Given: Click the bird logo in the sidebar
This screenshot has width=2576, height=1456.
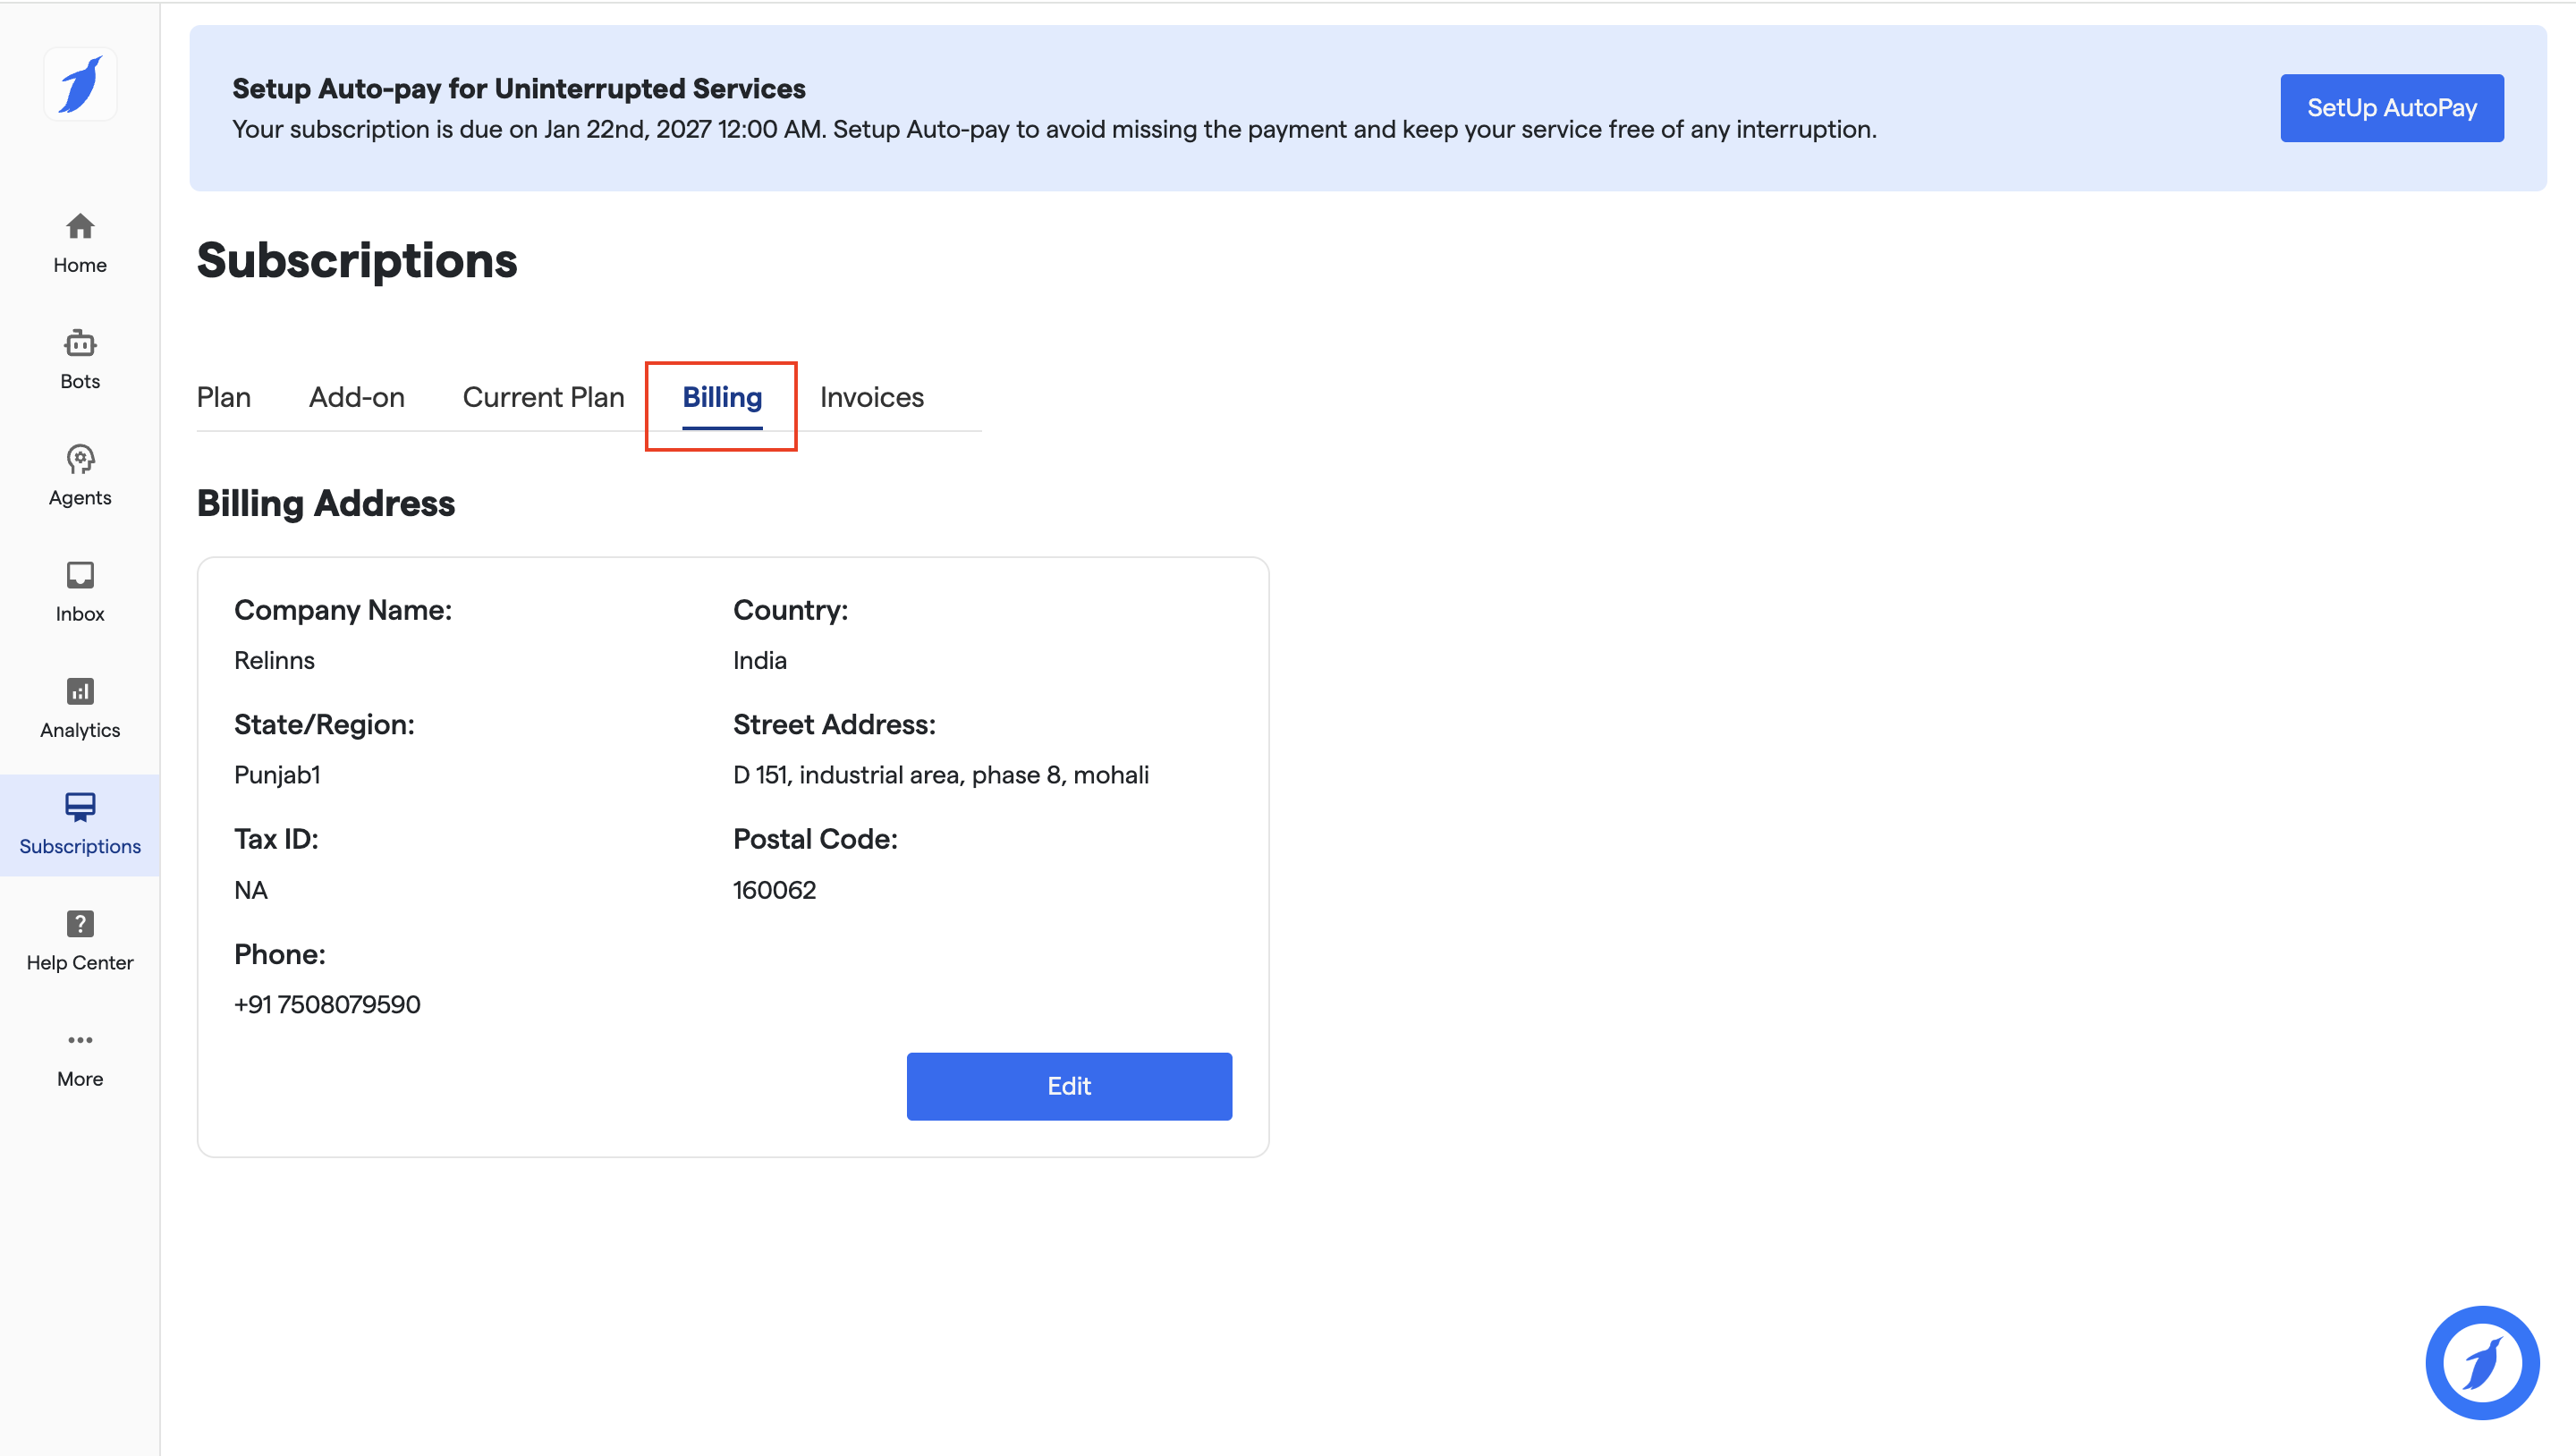Looking at the screenshot, I should point(80,84).
